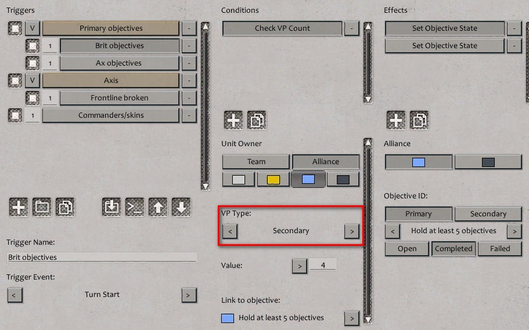Viewport: 529px width, 330px height.
Task: Remove the Check VP Count condition
Action: click(x=351, y=28)
